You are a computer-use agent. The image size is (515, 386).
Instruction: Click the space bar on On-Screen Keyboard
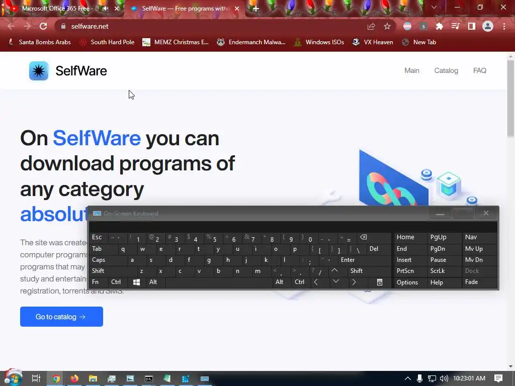[x=219, y=282]
